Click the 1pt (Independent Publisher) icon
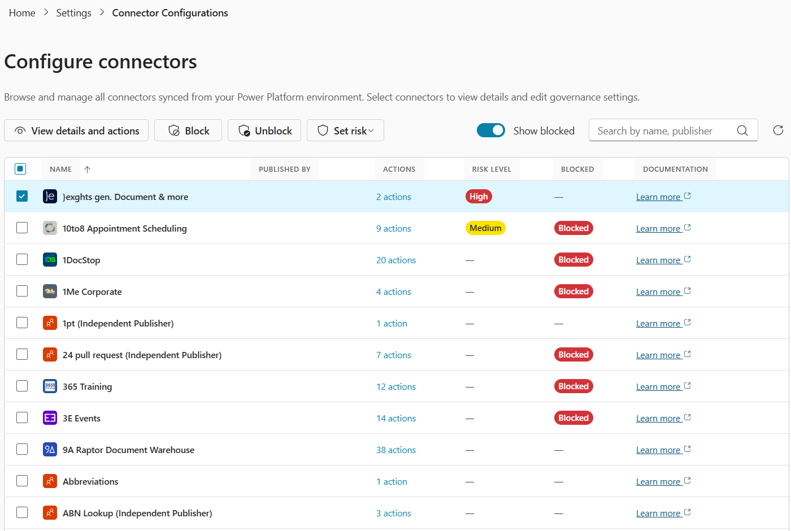 point(50,323)
